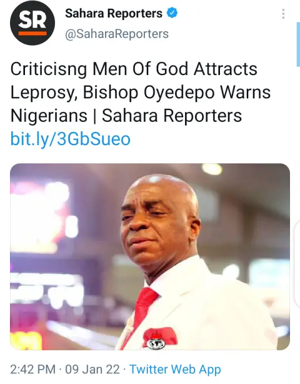Follow the bit.ly/3GbSueo link
The width and height of the screenshot is (300, 384).
click(71, 139)
